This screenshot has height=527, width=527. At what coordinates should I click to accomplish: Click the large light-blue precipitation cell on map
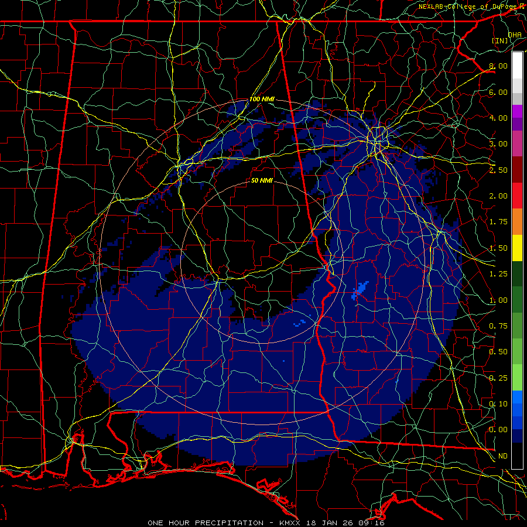pos(360,290)
